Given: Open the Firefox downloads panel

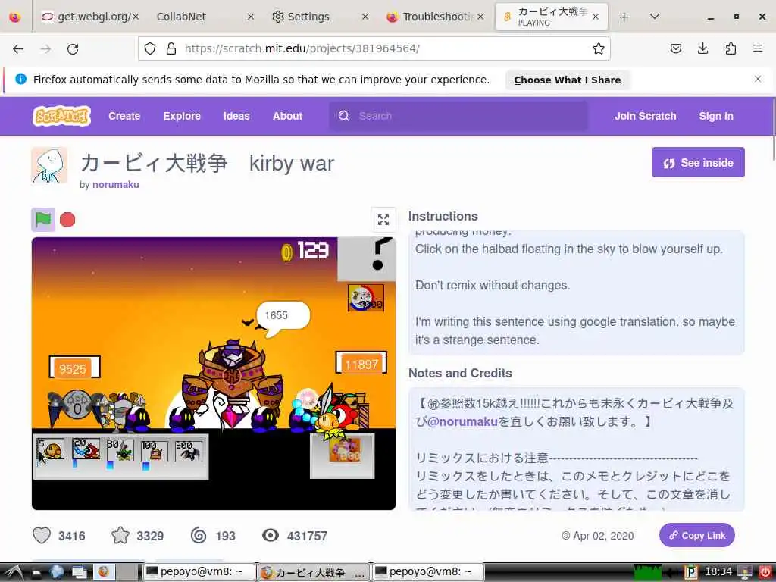Looking at the screenshot, I should click(x=702, y=48).
